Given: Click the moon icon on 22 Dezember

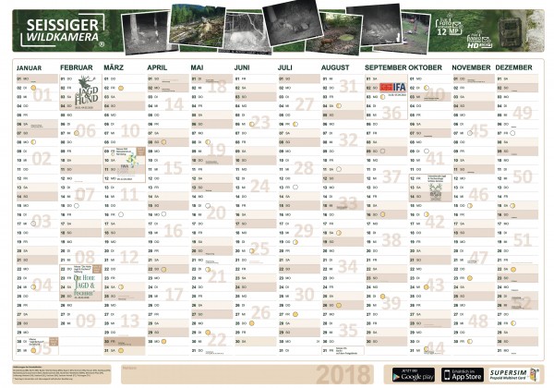Looking at the screenshot, I should point(513,269).
